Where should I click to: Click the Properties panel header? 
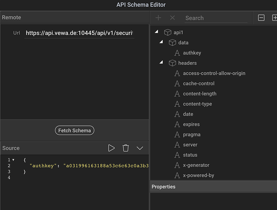click(x=214, y=187)
